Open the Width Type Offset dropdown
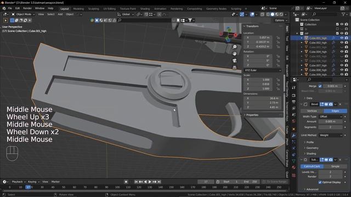This screenshot has width=351, height=197. 331,117
